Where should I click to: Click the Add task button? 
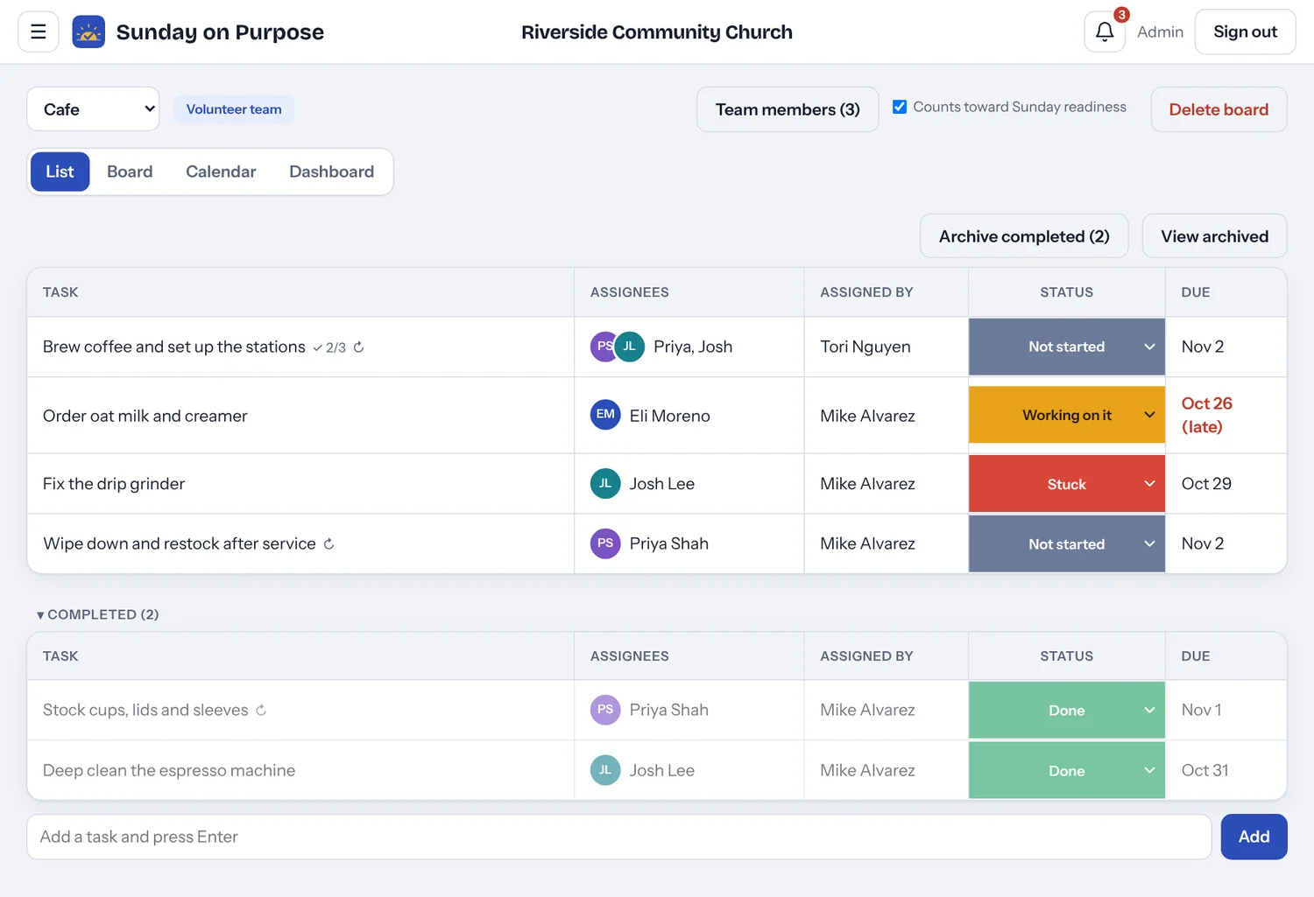point(1254,837)
